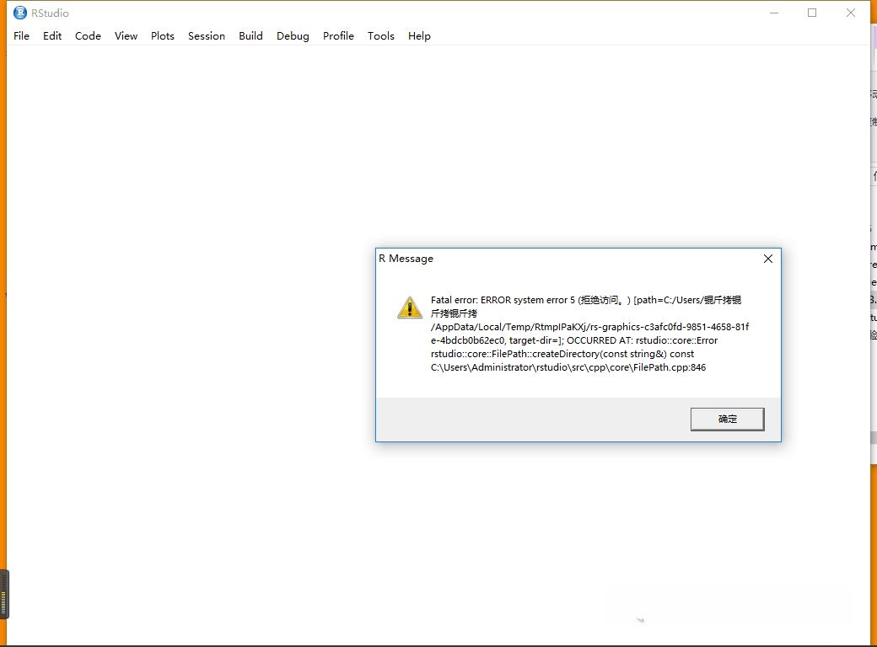Open the File menu
The width and height of the screenshot is (877, 647).
tap(21, 35)
